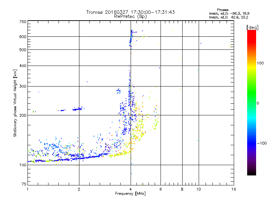Click the 'mean, sd,O: -96.3, 18.9' line

(x=229, y=13)
